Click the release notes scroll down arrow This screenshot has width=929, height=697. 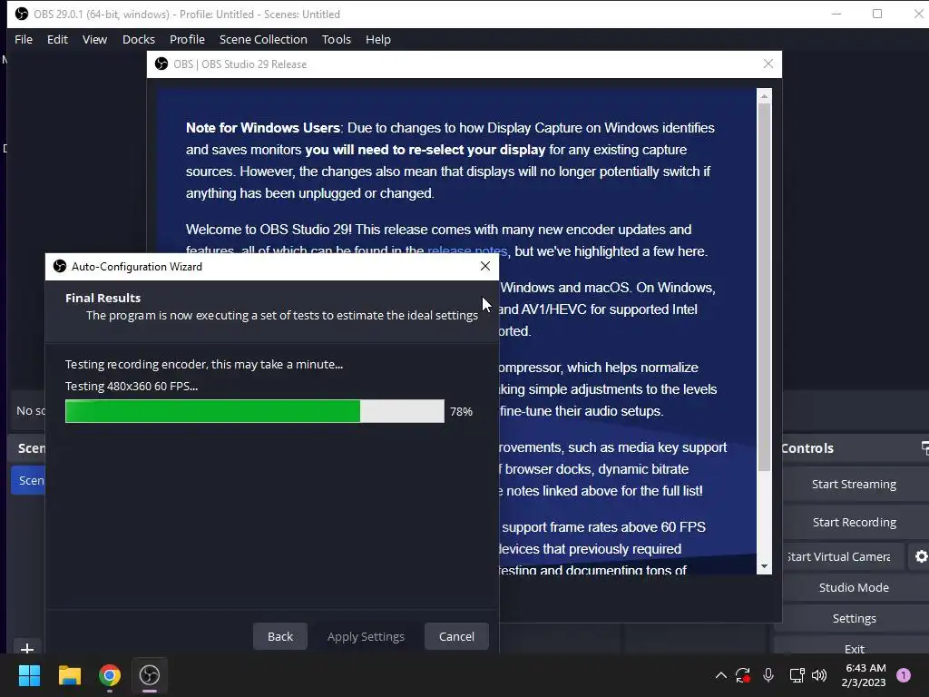pyautogui.click(x=764, y=566)
